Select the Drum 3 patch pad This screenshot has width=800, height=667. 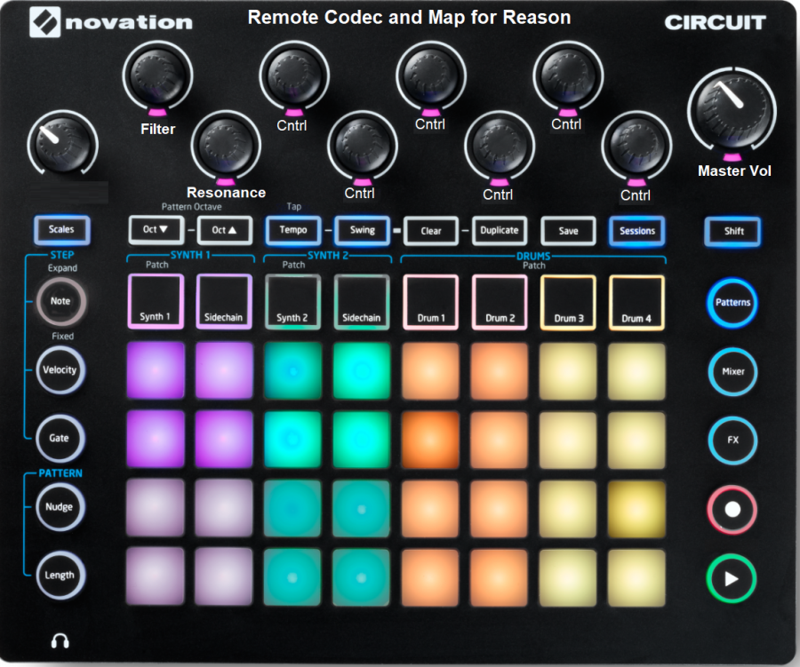568,302
